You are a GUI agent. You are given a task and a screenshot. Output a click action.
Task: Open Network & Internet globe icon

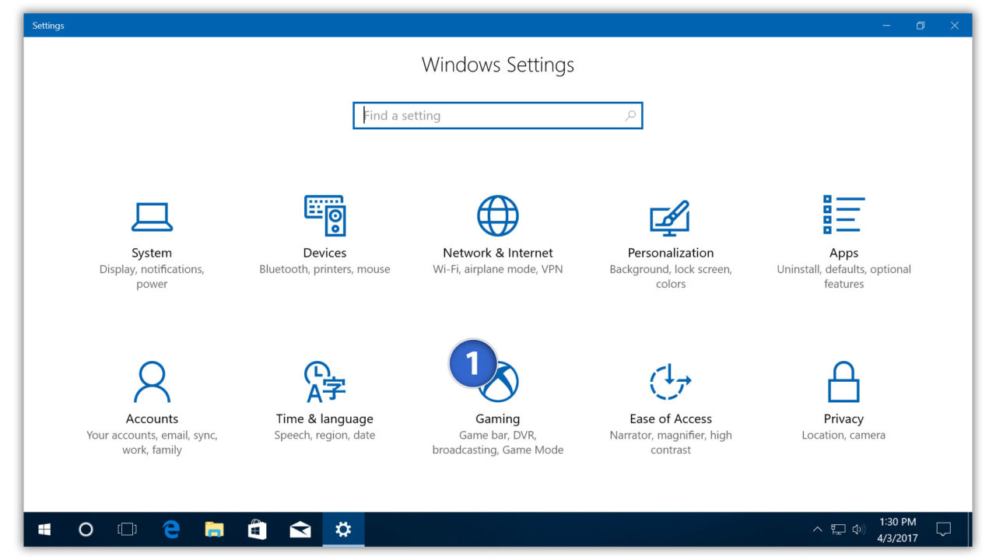point(498,215)
